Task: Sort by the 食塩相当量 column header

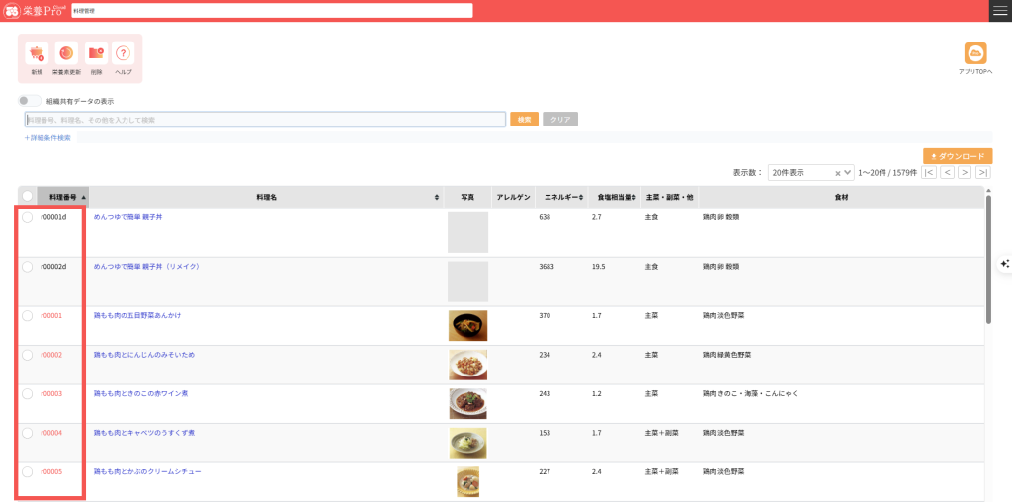Action: [x=614, y=197]
